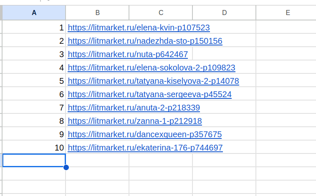Select column A via its header

[x=34, y=13]
